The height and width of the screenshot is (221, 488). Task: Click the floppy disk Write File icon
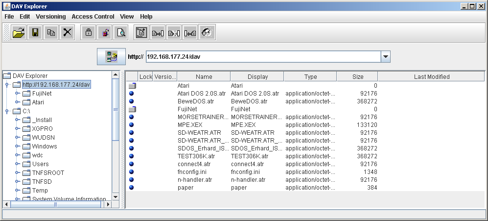35,33
